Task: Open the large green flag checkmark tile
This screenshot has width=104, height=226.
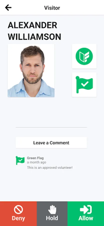Action: click(84, 85)
